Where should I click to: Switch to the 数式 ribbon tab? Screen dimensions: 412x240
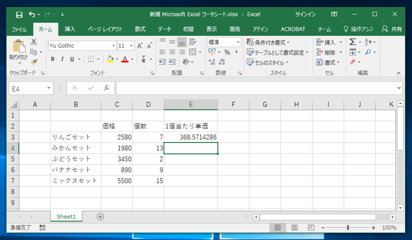(x=140, y=29)
